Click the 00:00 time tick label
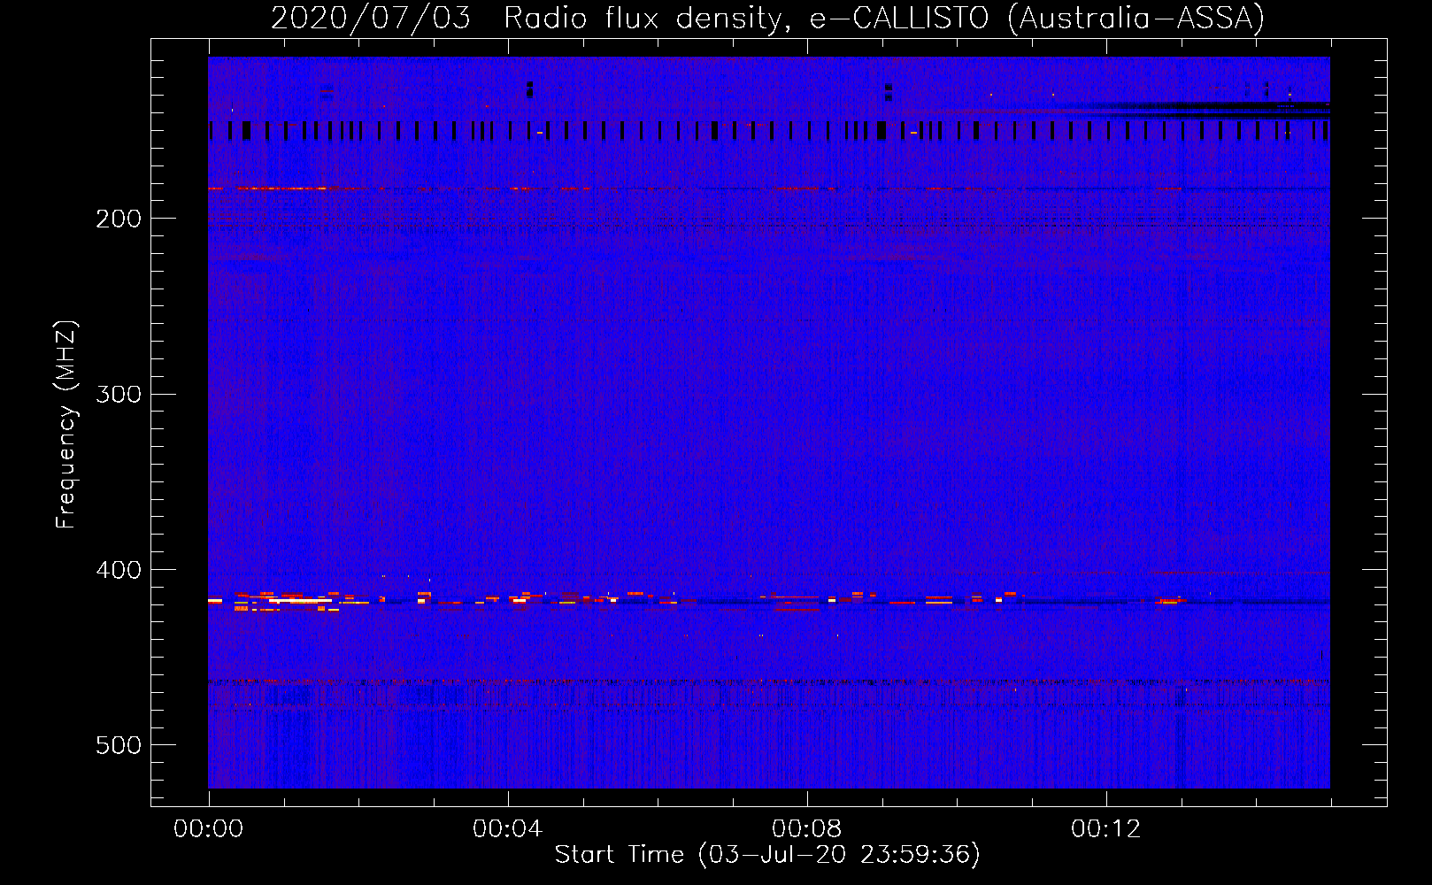1432x885 pixels. point(208,828)
